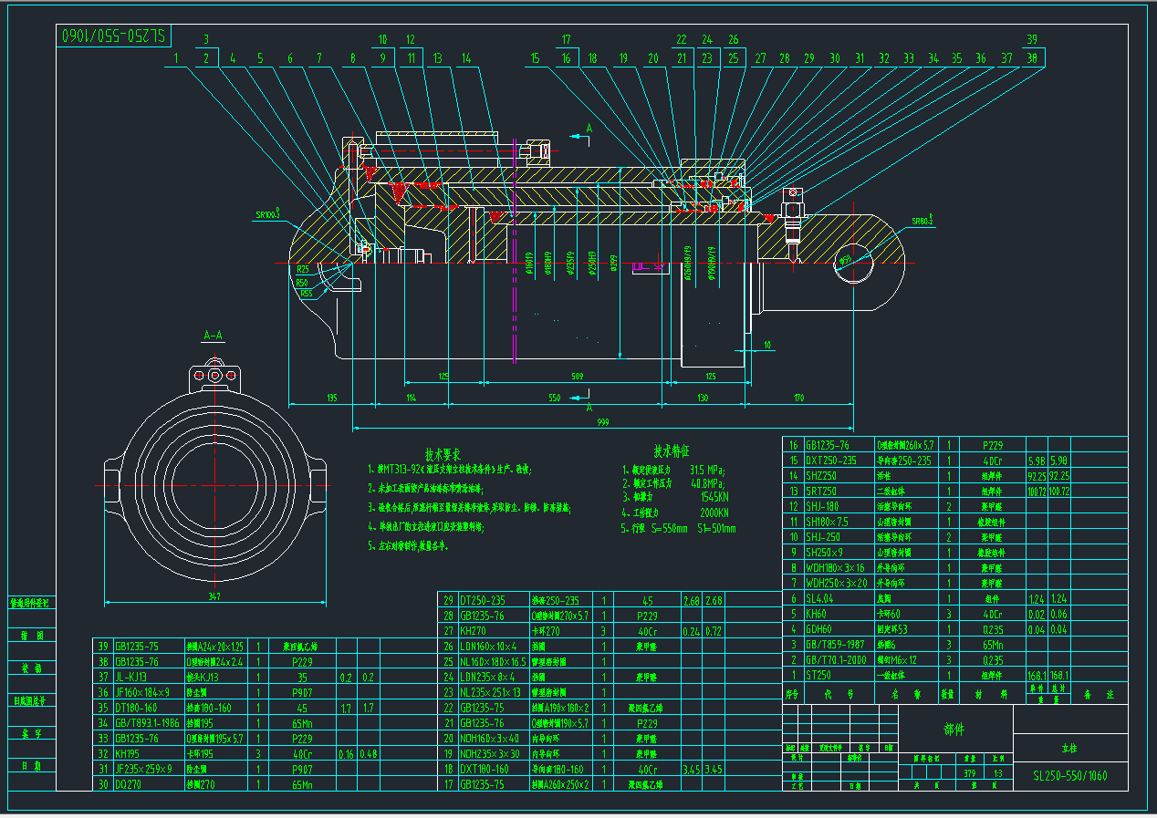Click the weight value 379 in title block
Image resolution: width=1157 pixels, height=818 pixels.
pos(969,773)
